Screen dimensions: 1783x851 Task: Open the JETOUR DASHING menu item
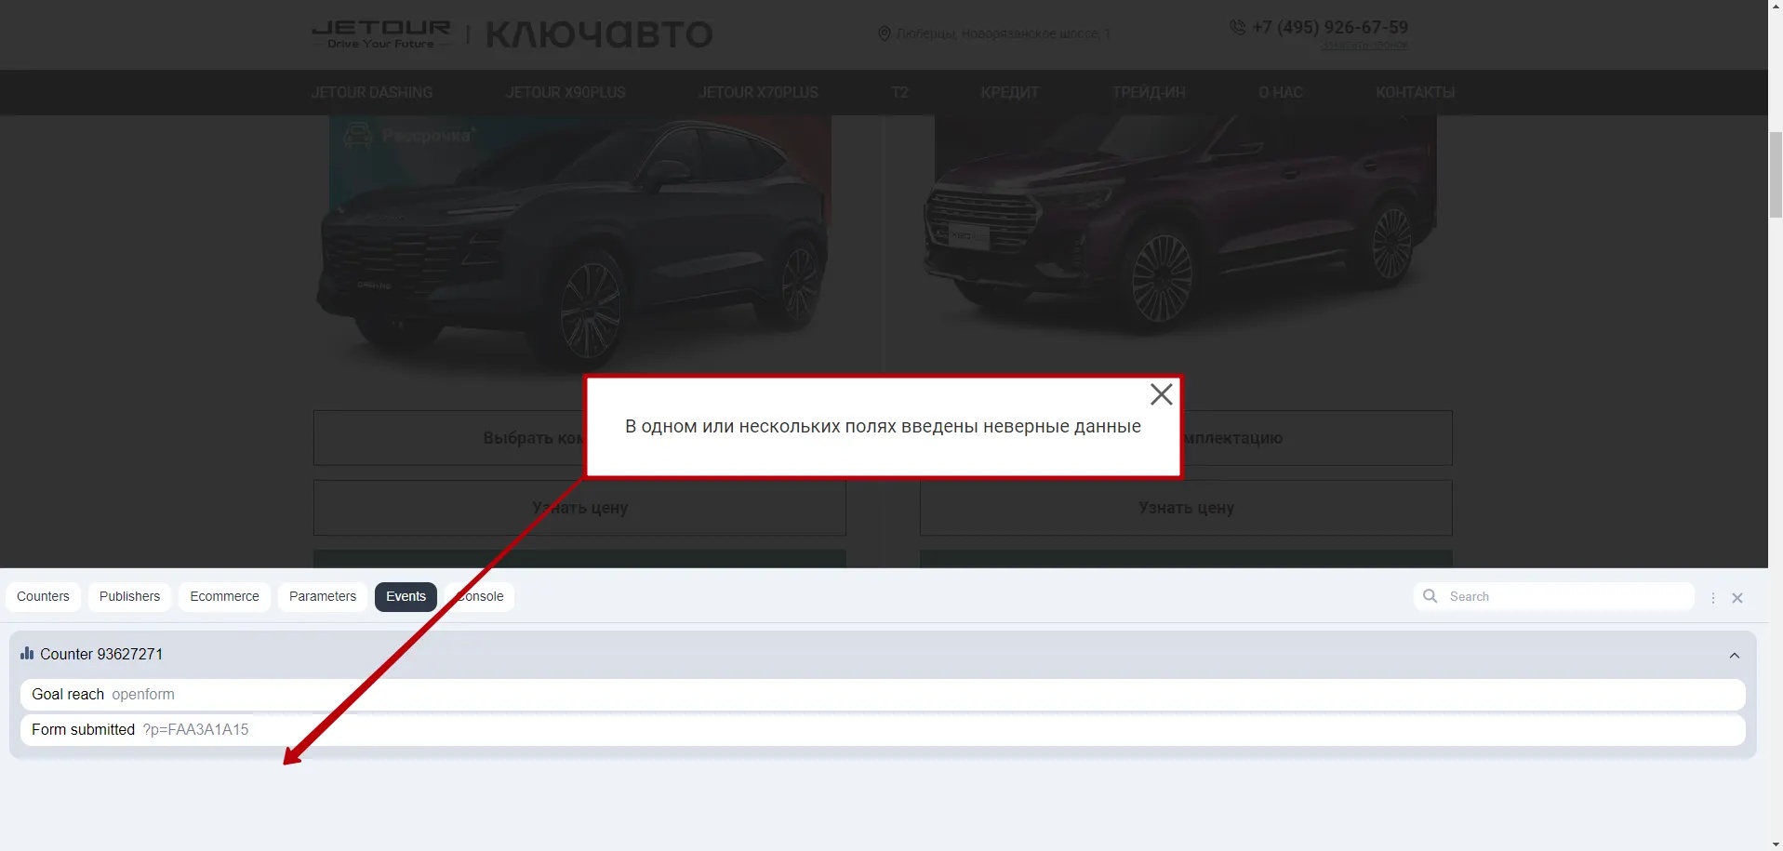(x=371, y=93)
